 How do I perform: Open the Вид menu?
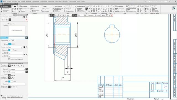pos(19,2)
